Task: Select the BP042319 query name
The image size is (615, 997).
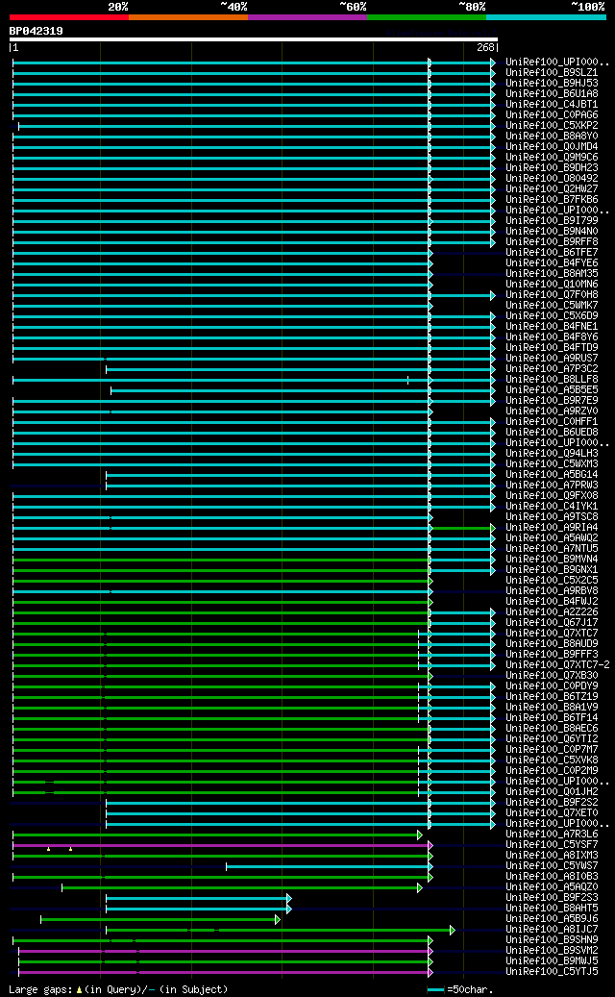Action: pyautogui.click(x=36, y=31)
